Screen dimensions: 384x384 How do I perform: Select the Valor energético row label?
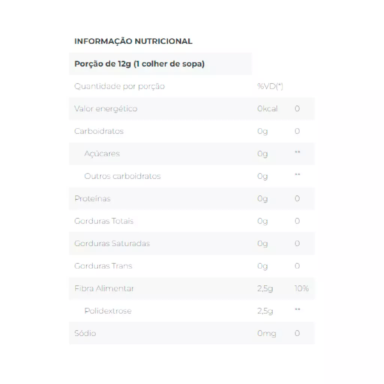pyautogui.click(x=106, y=109)
